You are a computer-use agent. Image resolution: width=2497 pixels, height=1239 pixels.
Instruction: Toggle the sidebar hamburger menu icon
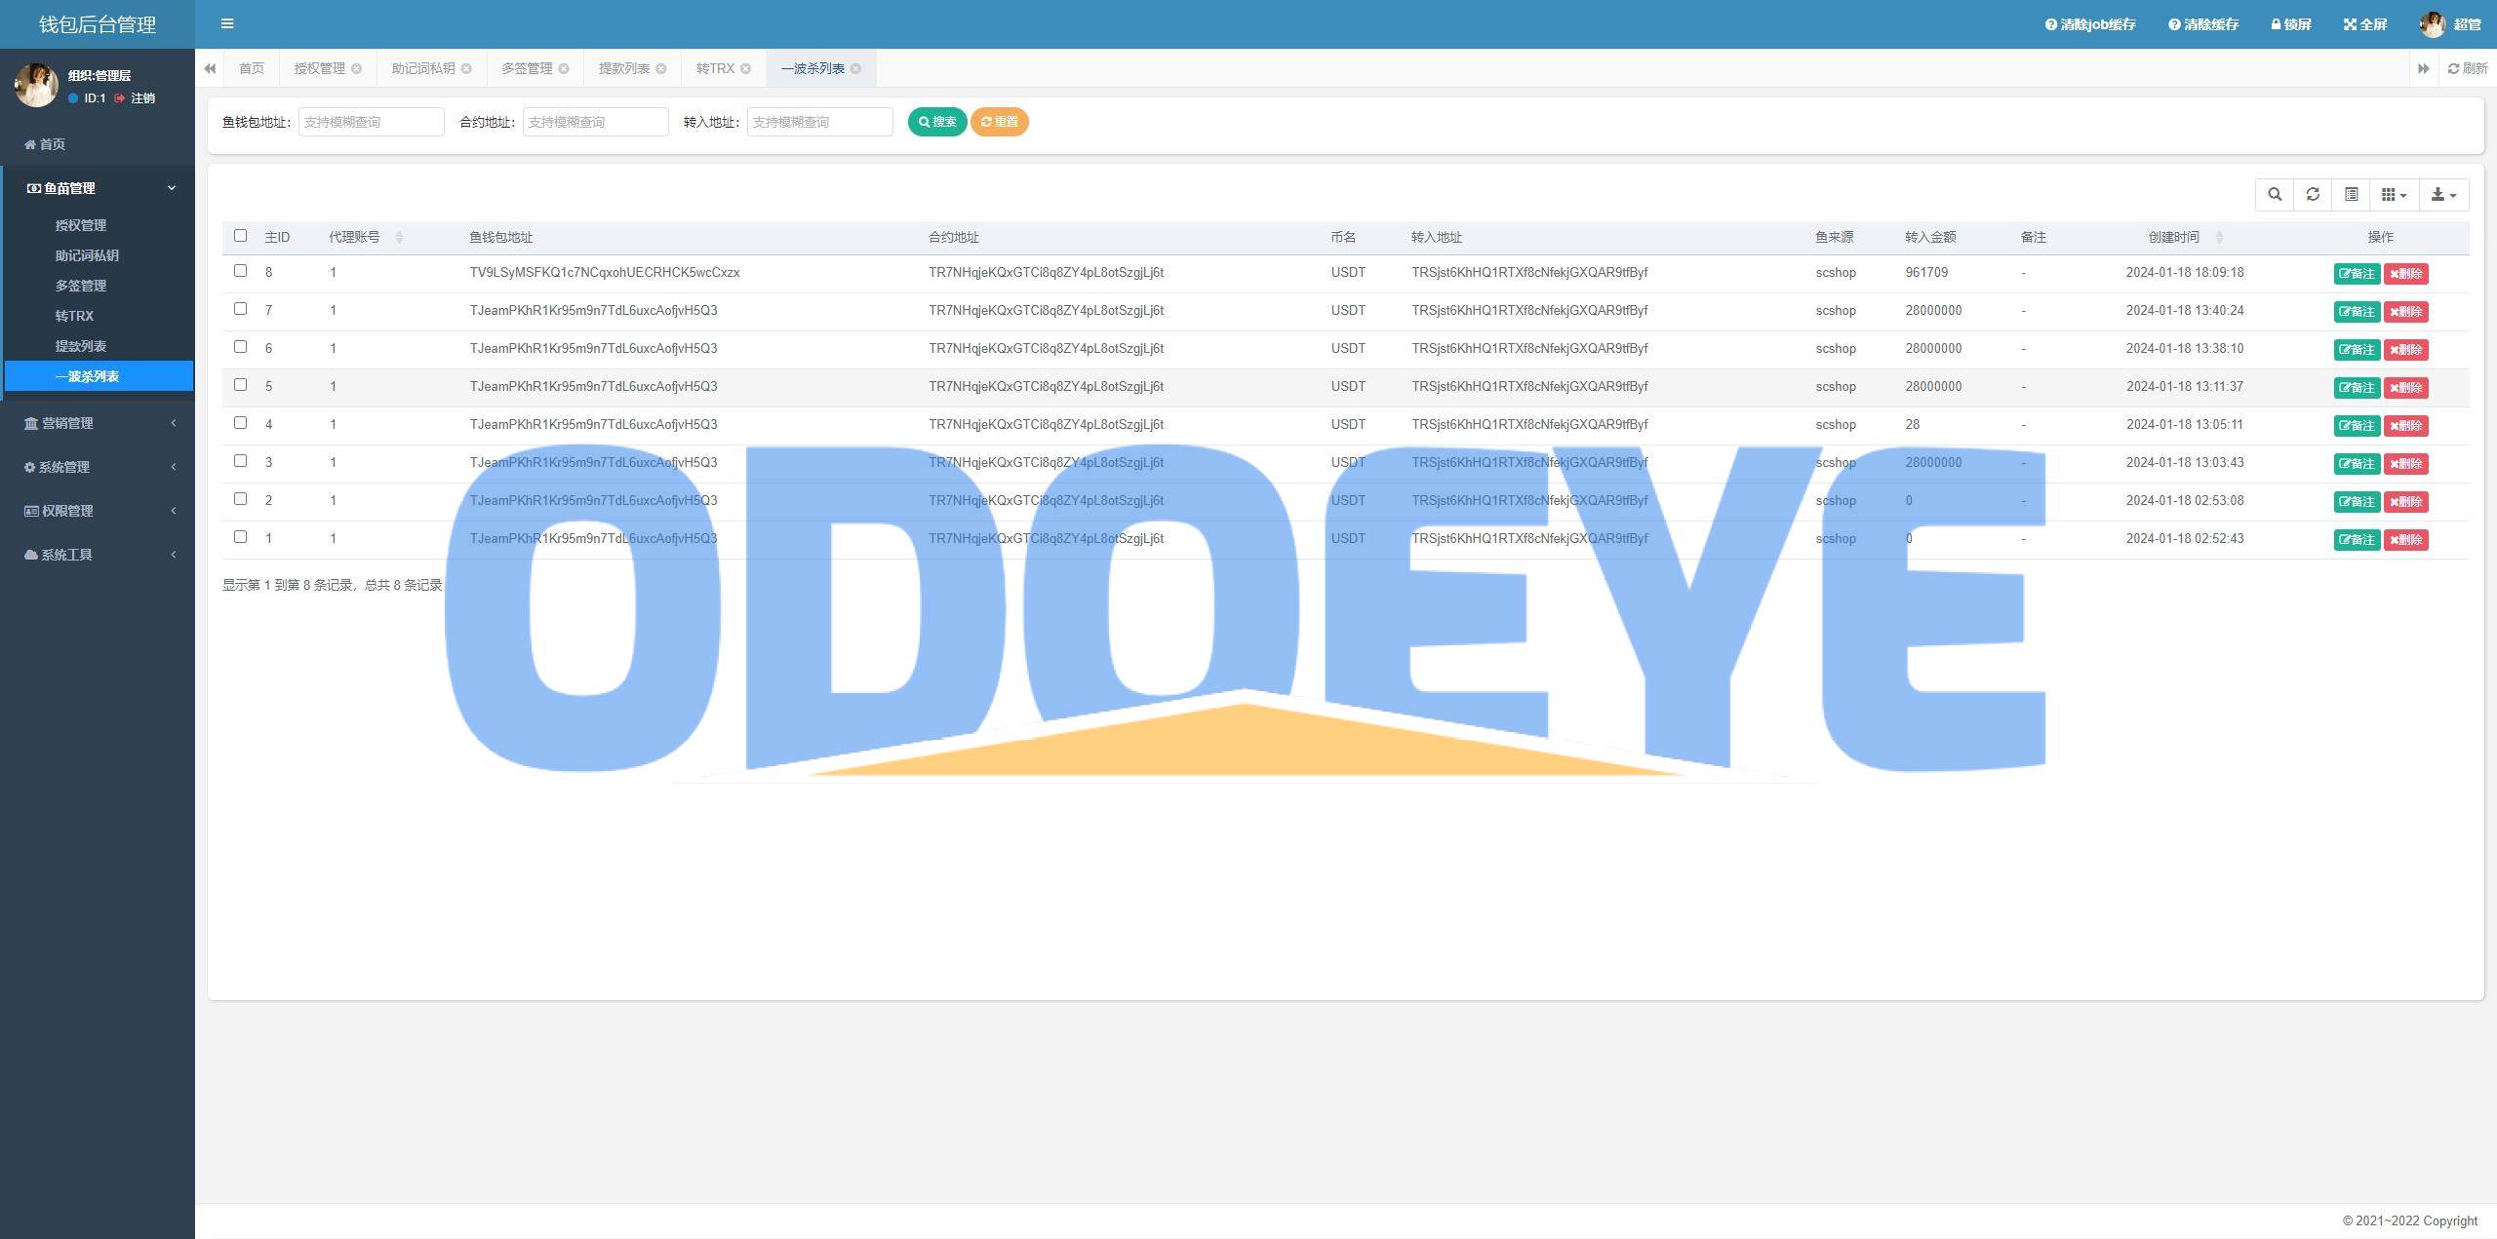click(x=227, y=23)
